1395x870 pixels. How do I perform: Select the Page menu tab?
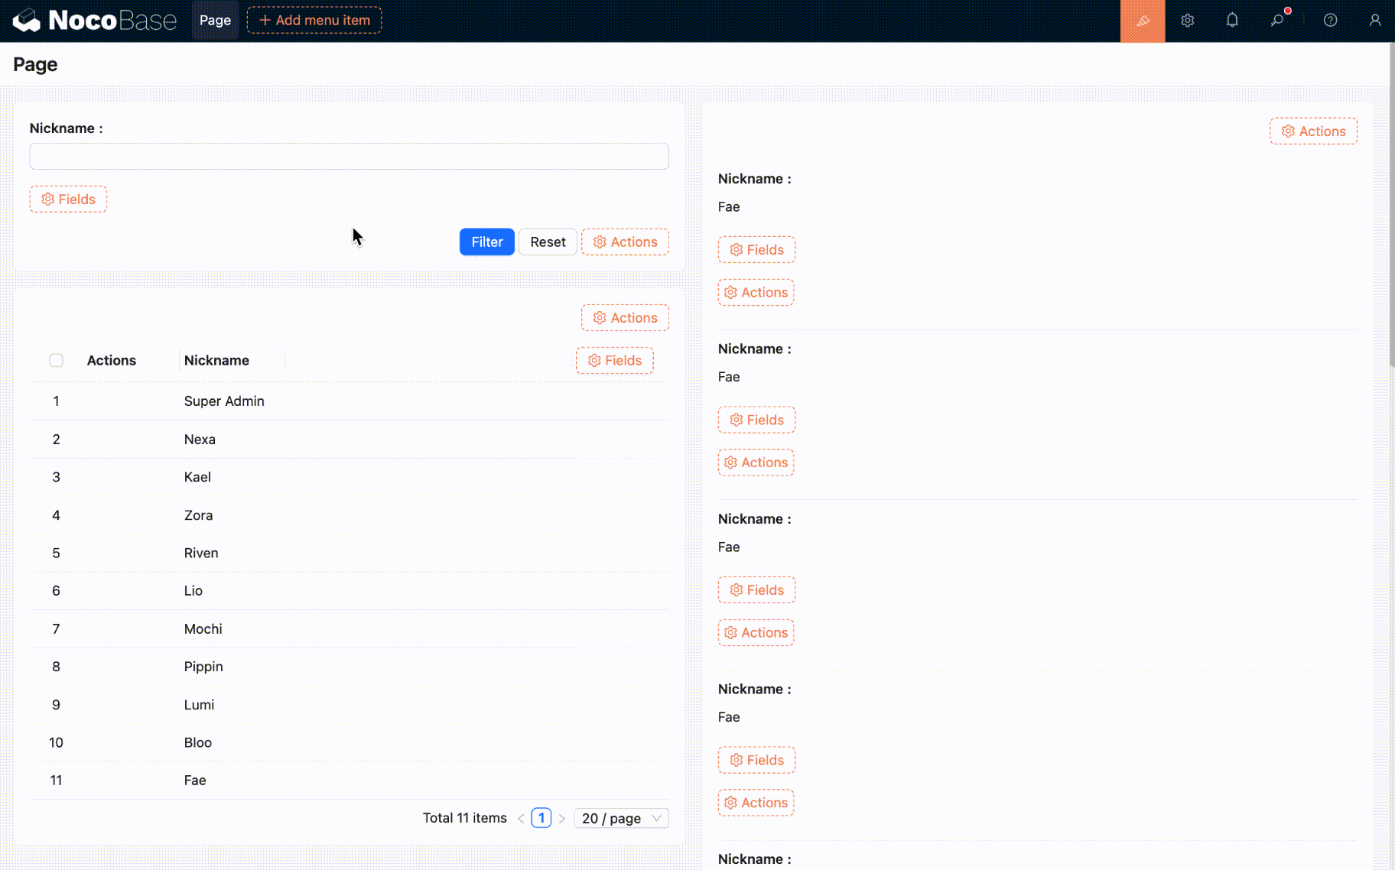tap(215, 21)
